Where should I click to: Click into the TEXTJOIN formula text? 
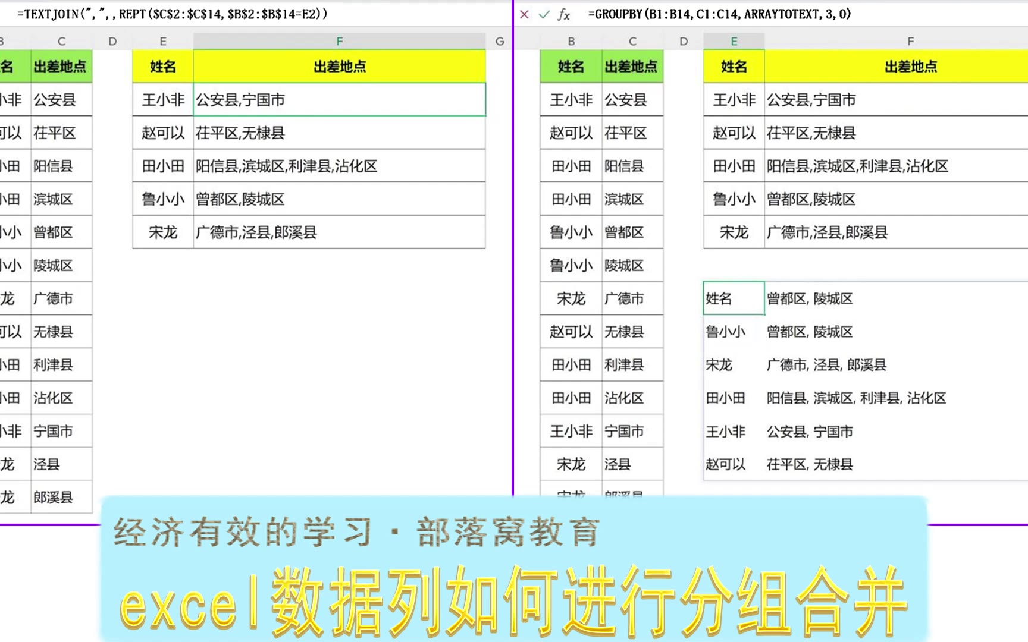pos(173,14)
